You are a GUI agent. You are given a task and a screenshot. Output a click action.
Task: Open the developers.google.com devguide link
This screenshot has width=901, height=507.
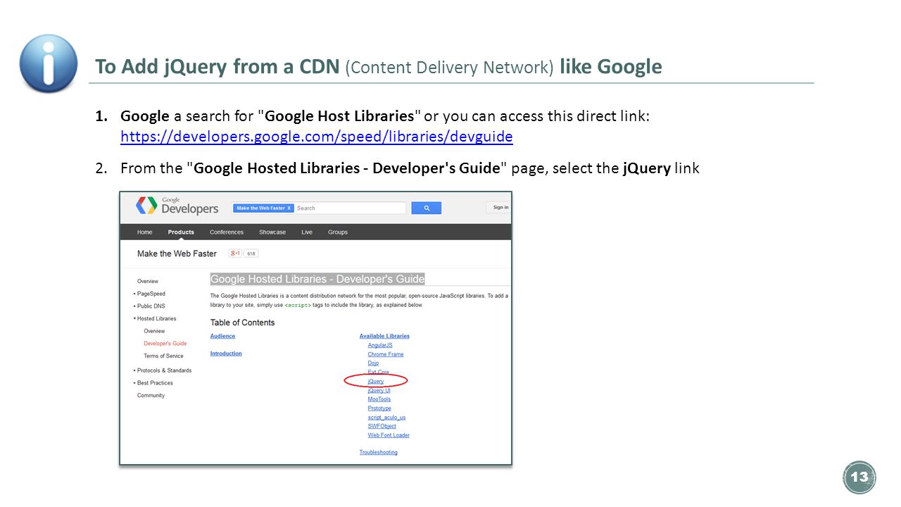coord(317,137)
